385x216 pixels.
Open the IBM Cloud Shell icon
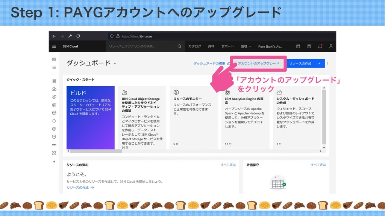[x=298, y=46]
